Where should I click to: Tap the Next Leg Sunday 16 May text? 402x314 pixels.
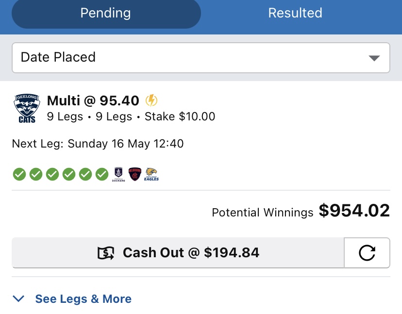point(98,144)
